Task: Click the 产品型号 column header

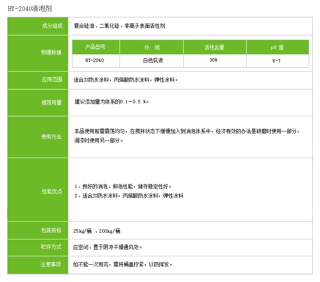Action: (95, 47)
